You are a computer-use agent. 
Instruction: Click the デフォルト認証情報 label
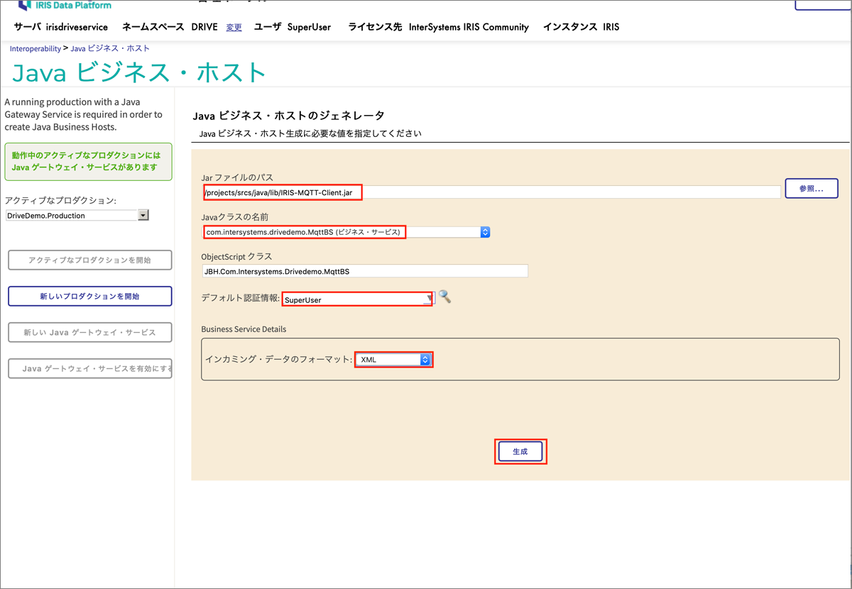tap(240, 299)
